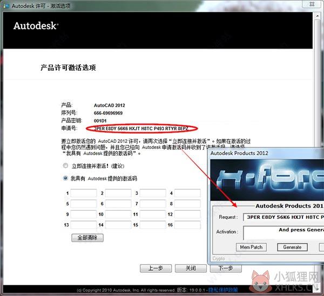Click activation code field 11
This screenshot has height=296, width=324.
point(153,214)
